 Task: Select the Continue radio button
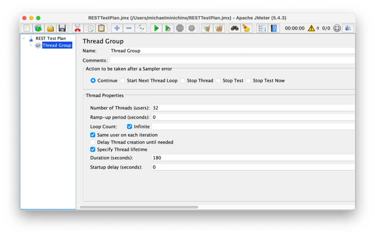[93, 80]
